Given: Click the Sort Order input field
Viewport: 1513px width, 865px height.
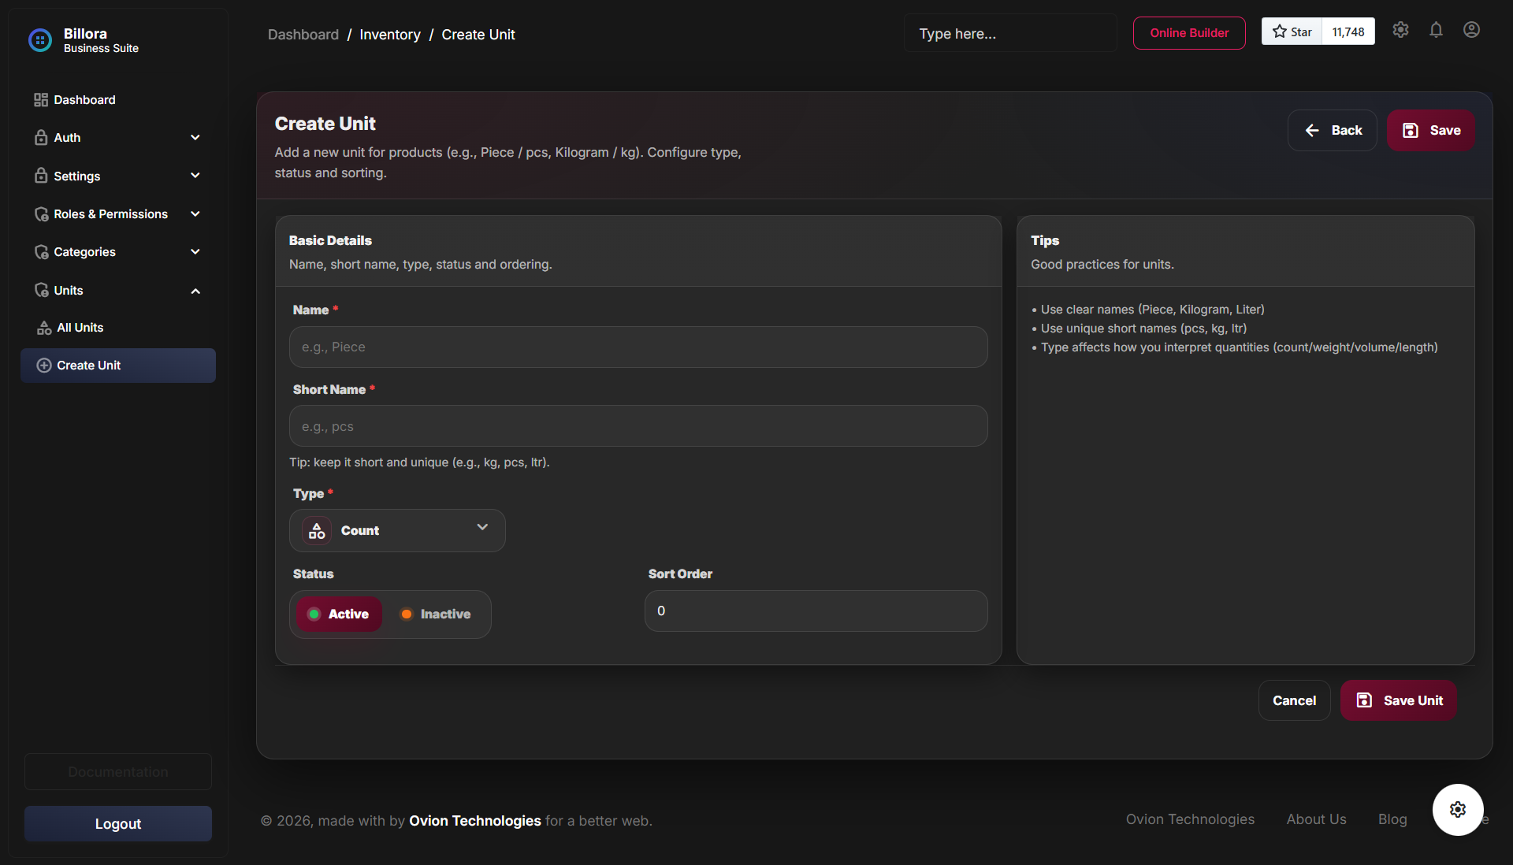Looking at the screenshot, I should (x=816, y=611).
